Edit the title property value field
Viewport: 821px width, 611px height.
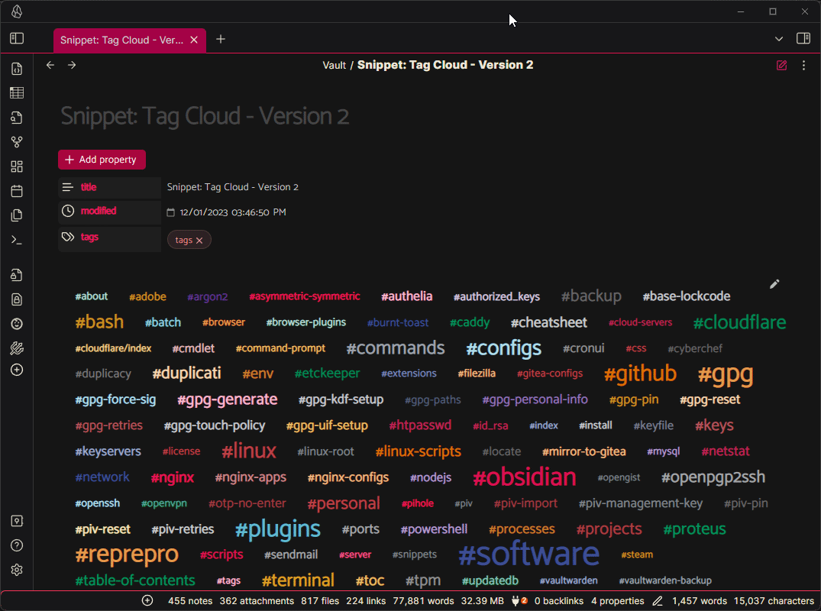[x=232, y=187]
